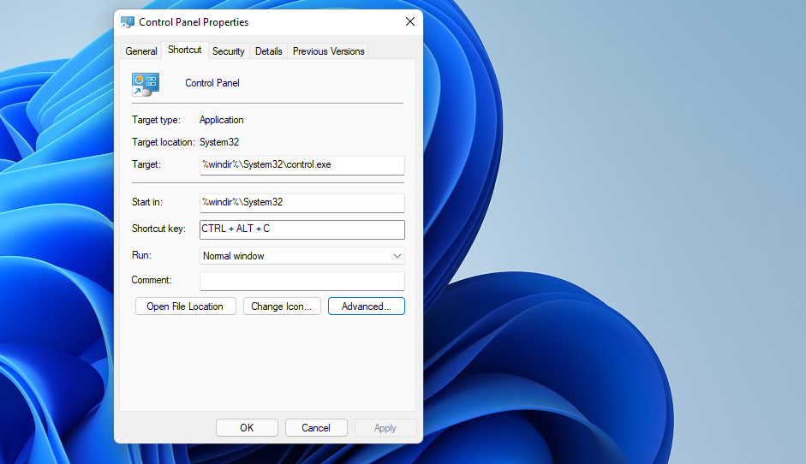Open the Advanced shortcut options
The height and width of the screenshot is (464, 806).
(x=367, y=306)
